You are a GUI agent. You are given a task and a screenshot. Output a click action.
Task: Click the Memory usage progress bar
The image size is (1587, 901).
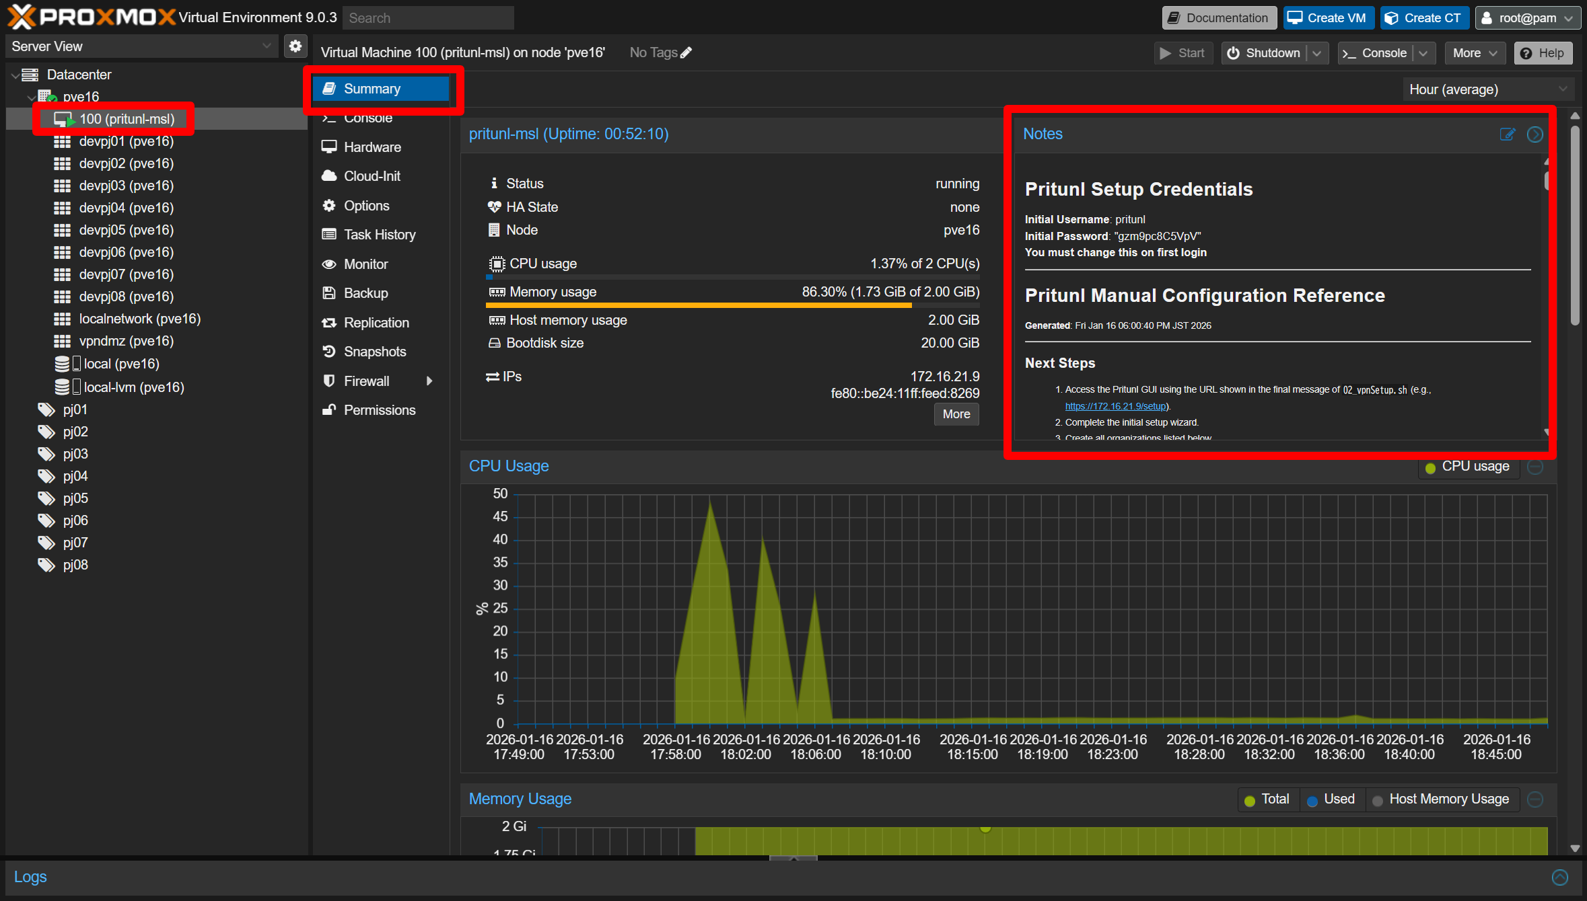pyautogui.click(x=732, y=305)
